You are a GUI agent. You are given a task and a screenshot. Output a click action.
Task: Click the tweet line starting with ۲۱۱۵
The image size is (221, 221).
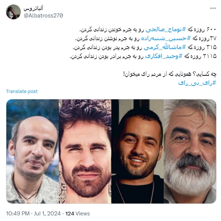143,56
